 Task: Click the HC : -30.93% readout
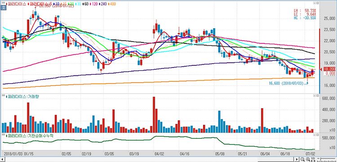[x=305, y=18]
